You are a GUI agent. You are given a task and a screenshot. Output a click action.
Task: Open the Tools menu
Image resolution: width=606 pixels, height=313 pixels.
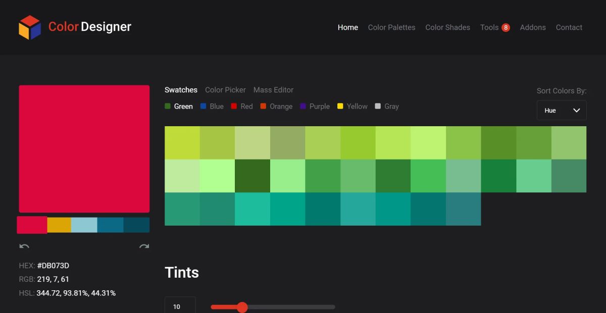[x=489, y=27]
